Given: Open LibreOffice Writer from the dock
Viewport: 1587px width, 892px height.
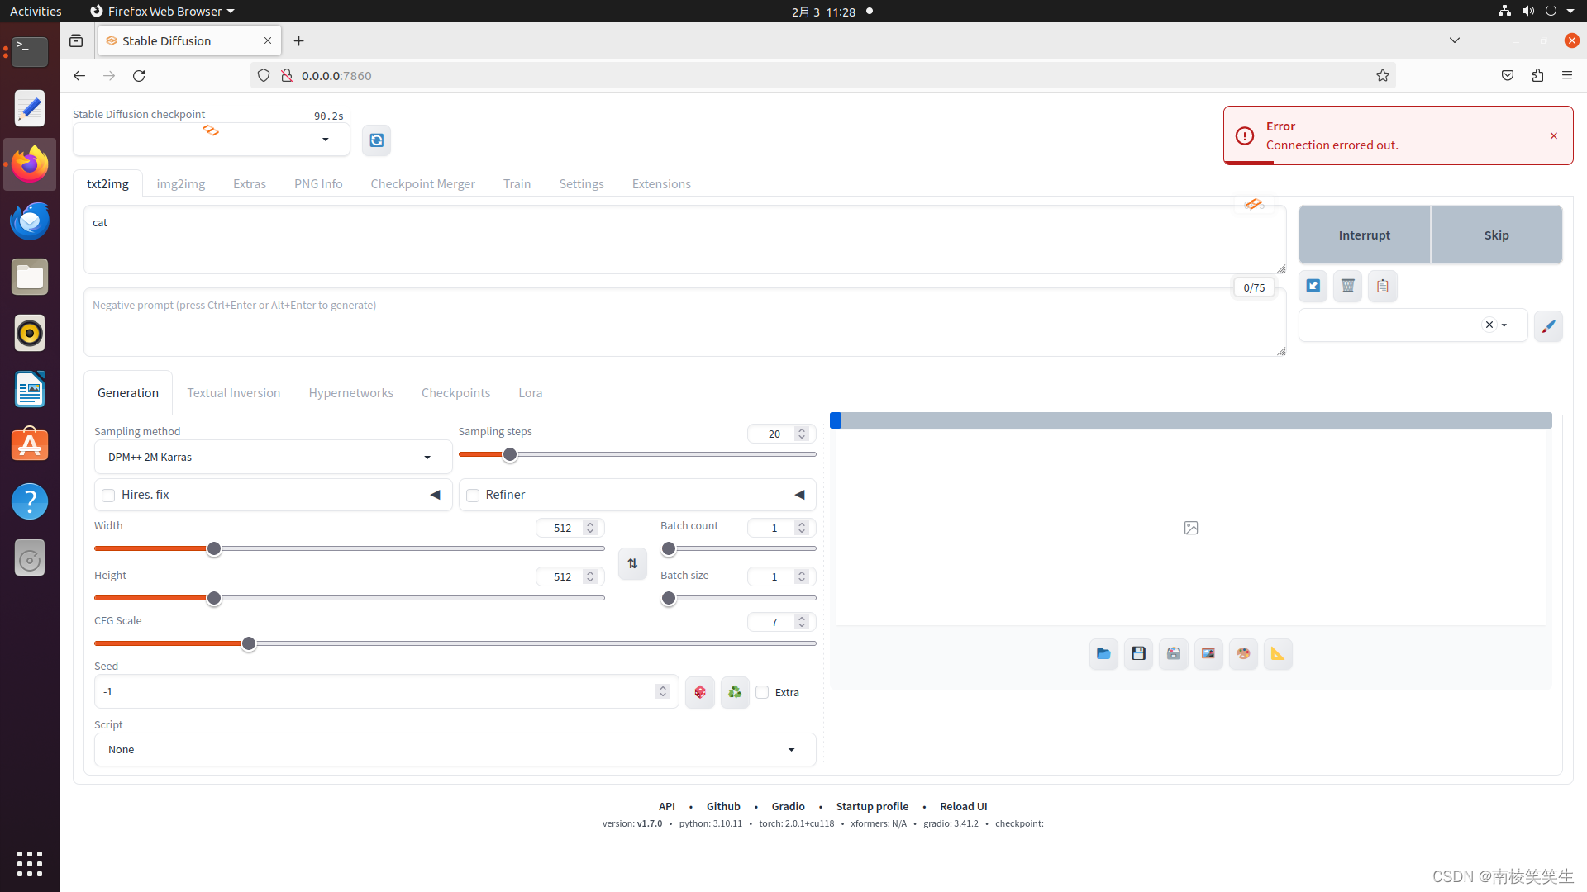Looking at the screenshot, I should pos(30,389).
